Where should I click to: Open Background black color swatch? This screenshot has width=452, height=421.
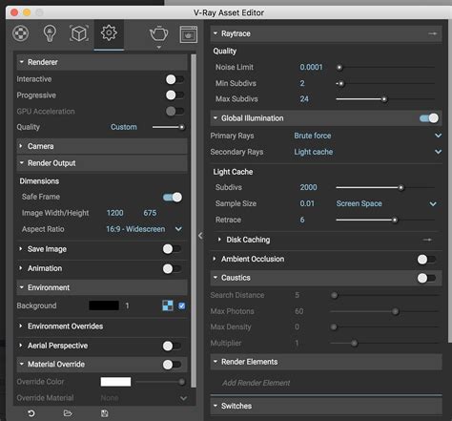pos(104,305)
